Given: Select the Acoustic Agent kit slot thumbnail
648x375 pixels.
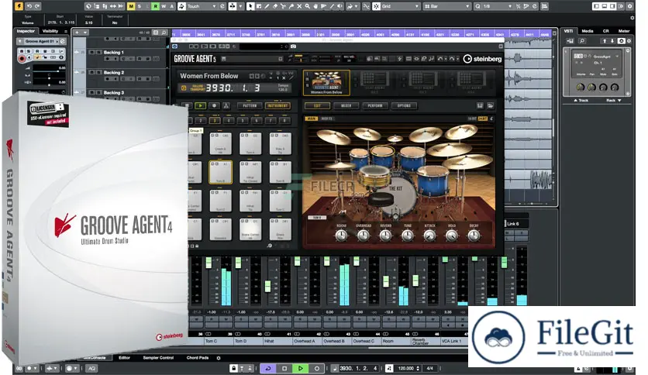Looking at the screenshot, I should [x=326, y=82].
